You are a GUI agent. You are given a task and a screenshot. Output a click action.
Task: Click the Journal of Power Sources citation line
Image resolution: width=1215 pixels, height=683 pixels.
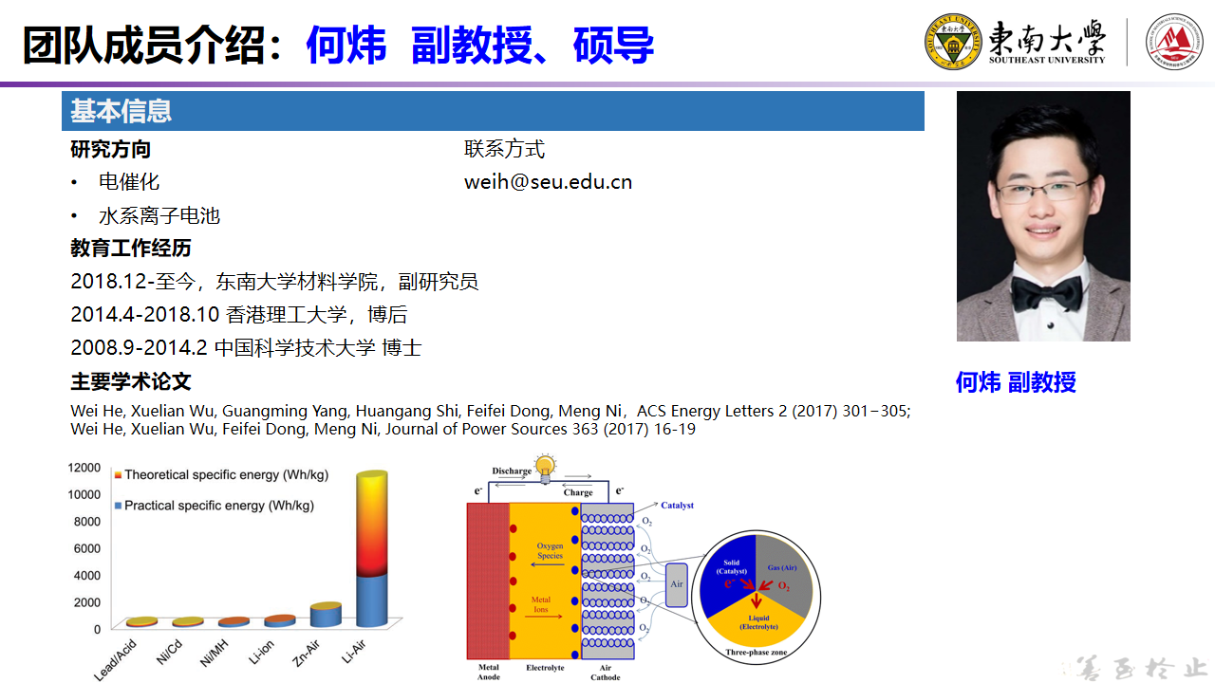(383, 429)
